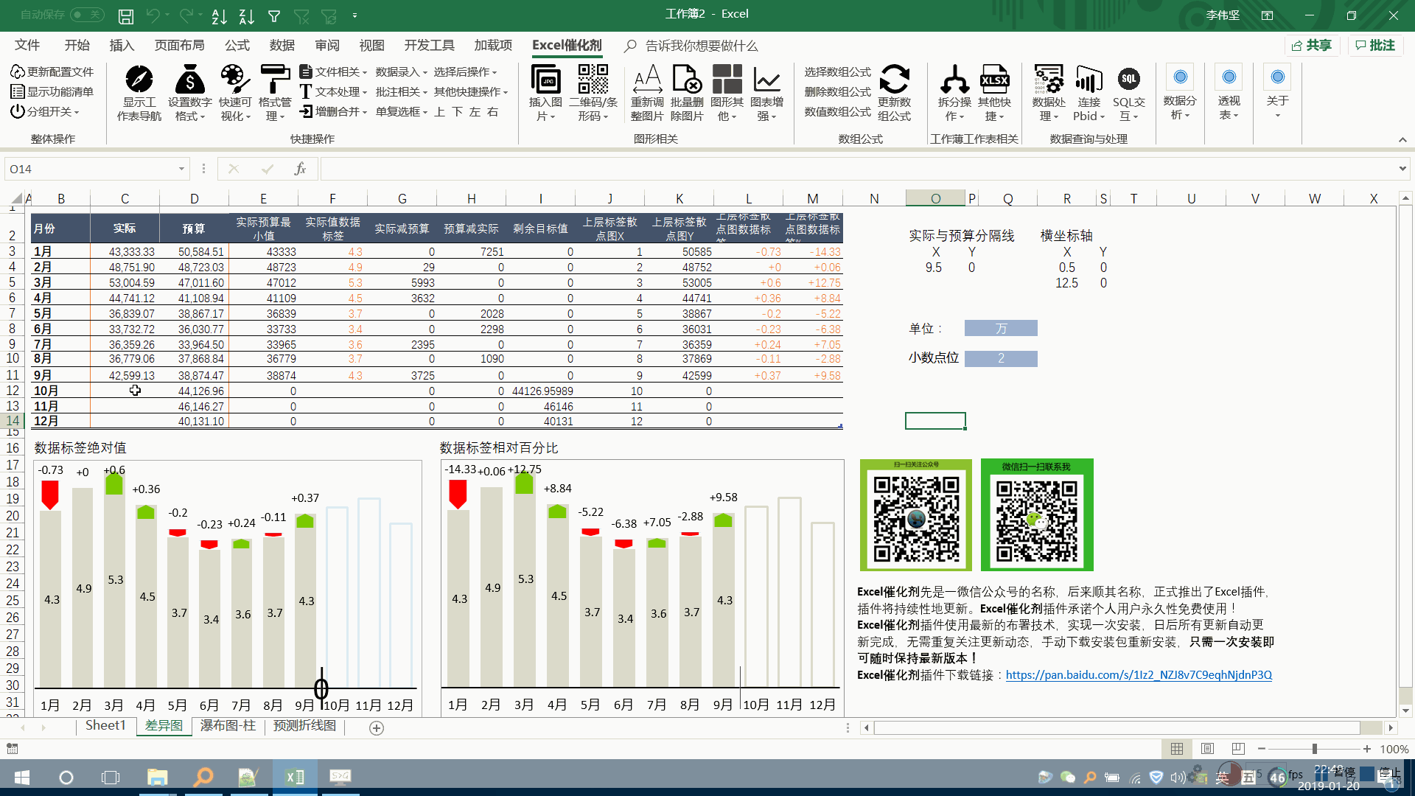Open the Name Box dropdown arrow
This screenshot has height=796, width=1415.
(x=181, y=169)
